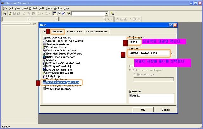Click the Save toolbar icon
The image size is (203, 129).
pyautogui.click(x=15, y=13)
